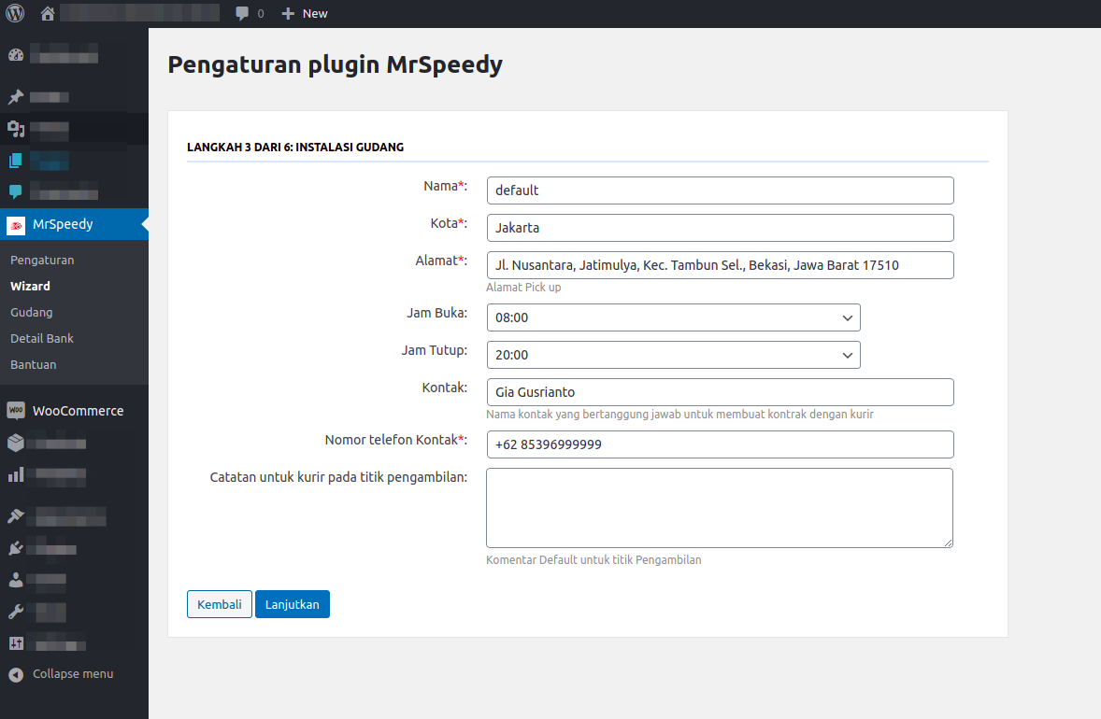Click the pushpin posts icon

16,97
